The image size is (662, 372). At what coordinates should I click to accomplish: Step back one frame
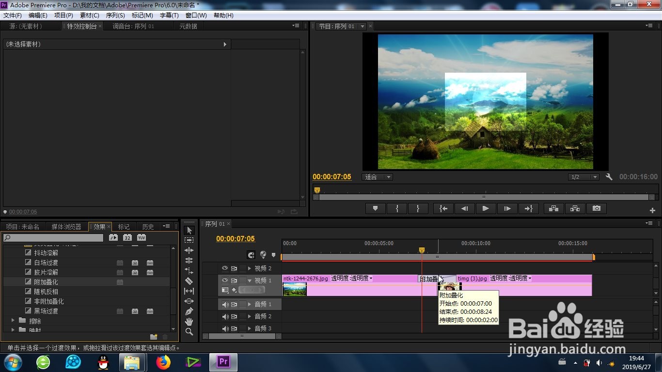coord(464,208)
